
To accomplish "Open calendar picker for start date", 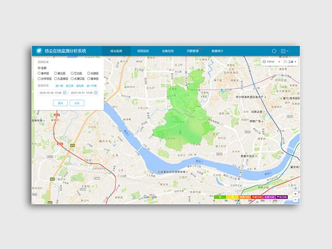I will pyautogui.click(x=65, y=92).
